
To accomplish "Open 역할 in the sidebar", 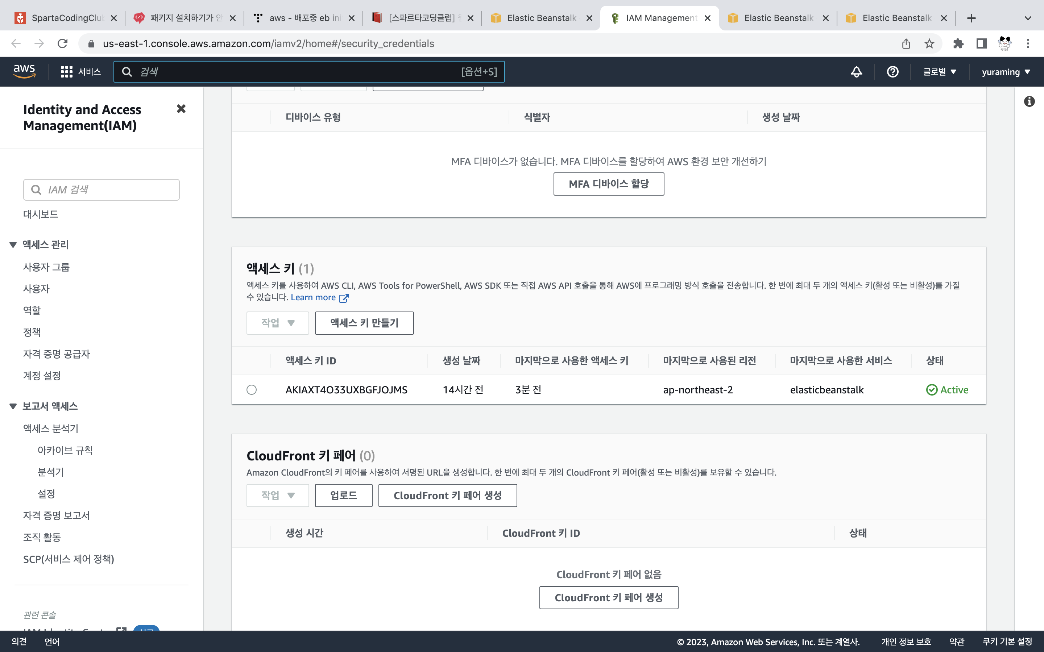I will 32,310.
